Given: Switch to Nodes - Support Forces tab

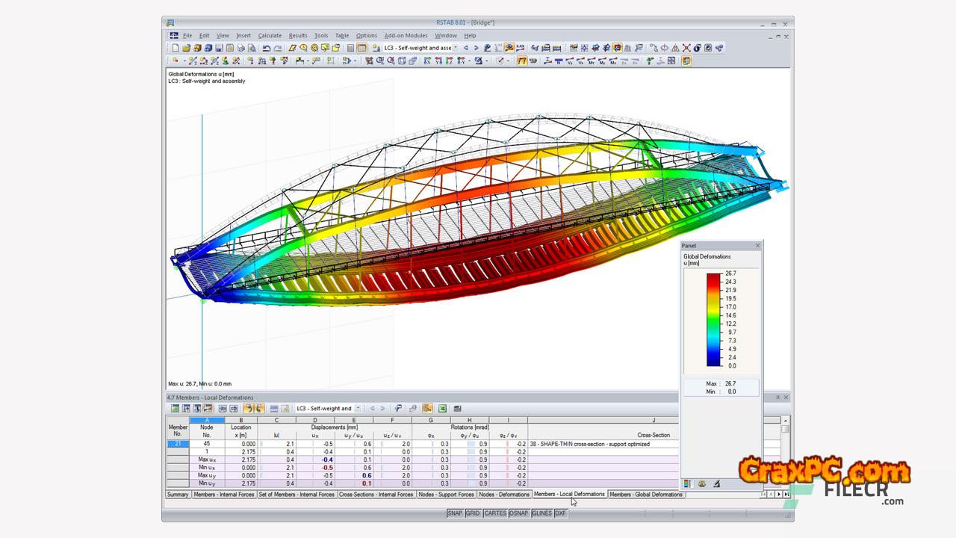Looking at the screenshot, I should [x=446, y=495].
